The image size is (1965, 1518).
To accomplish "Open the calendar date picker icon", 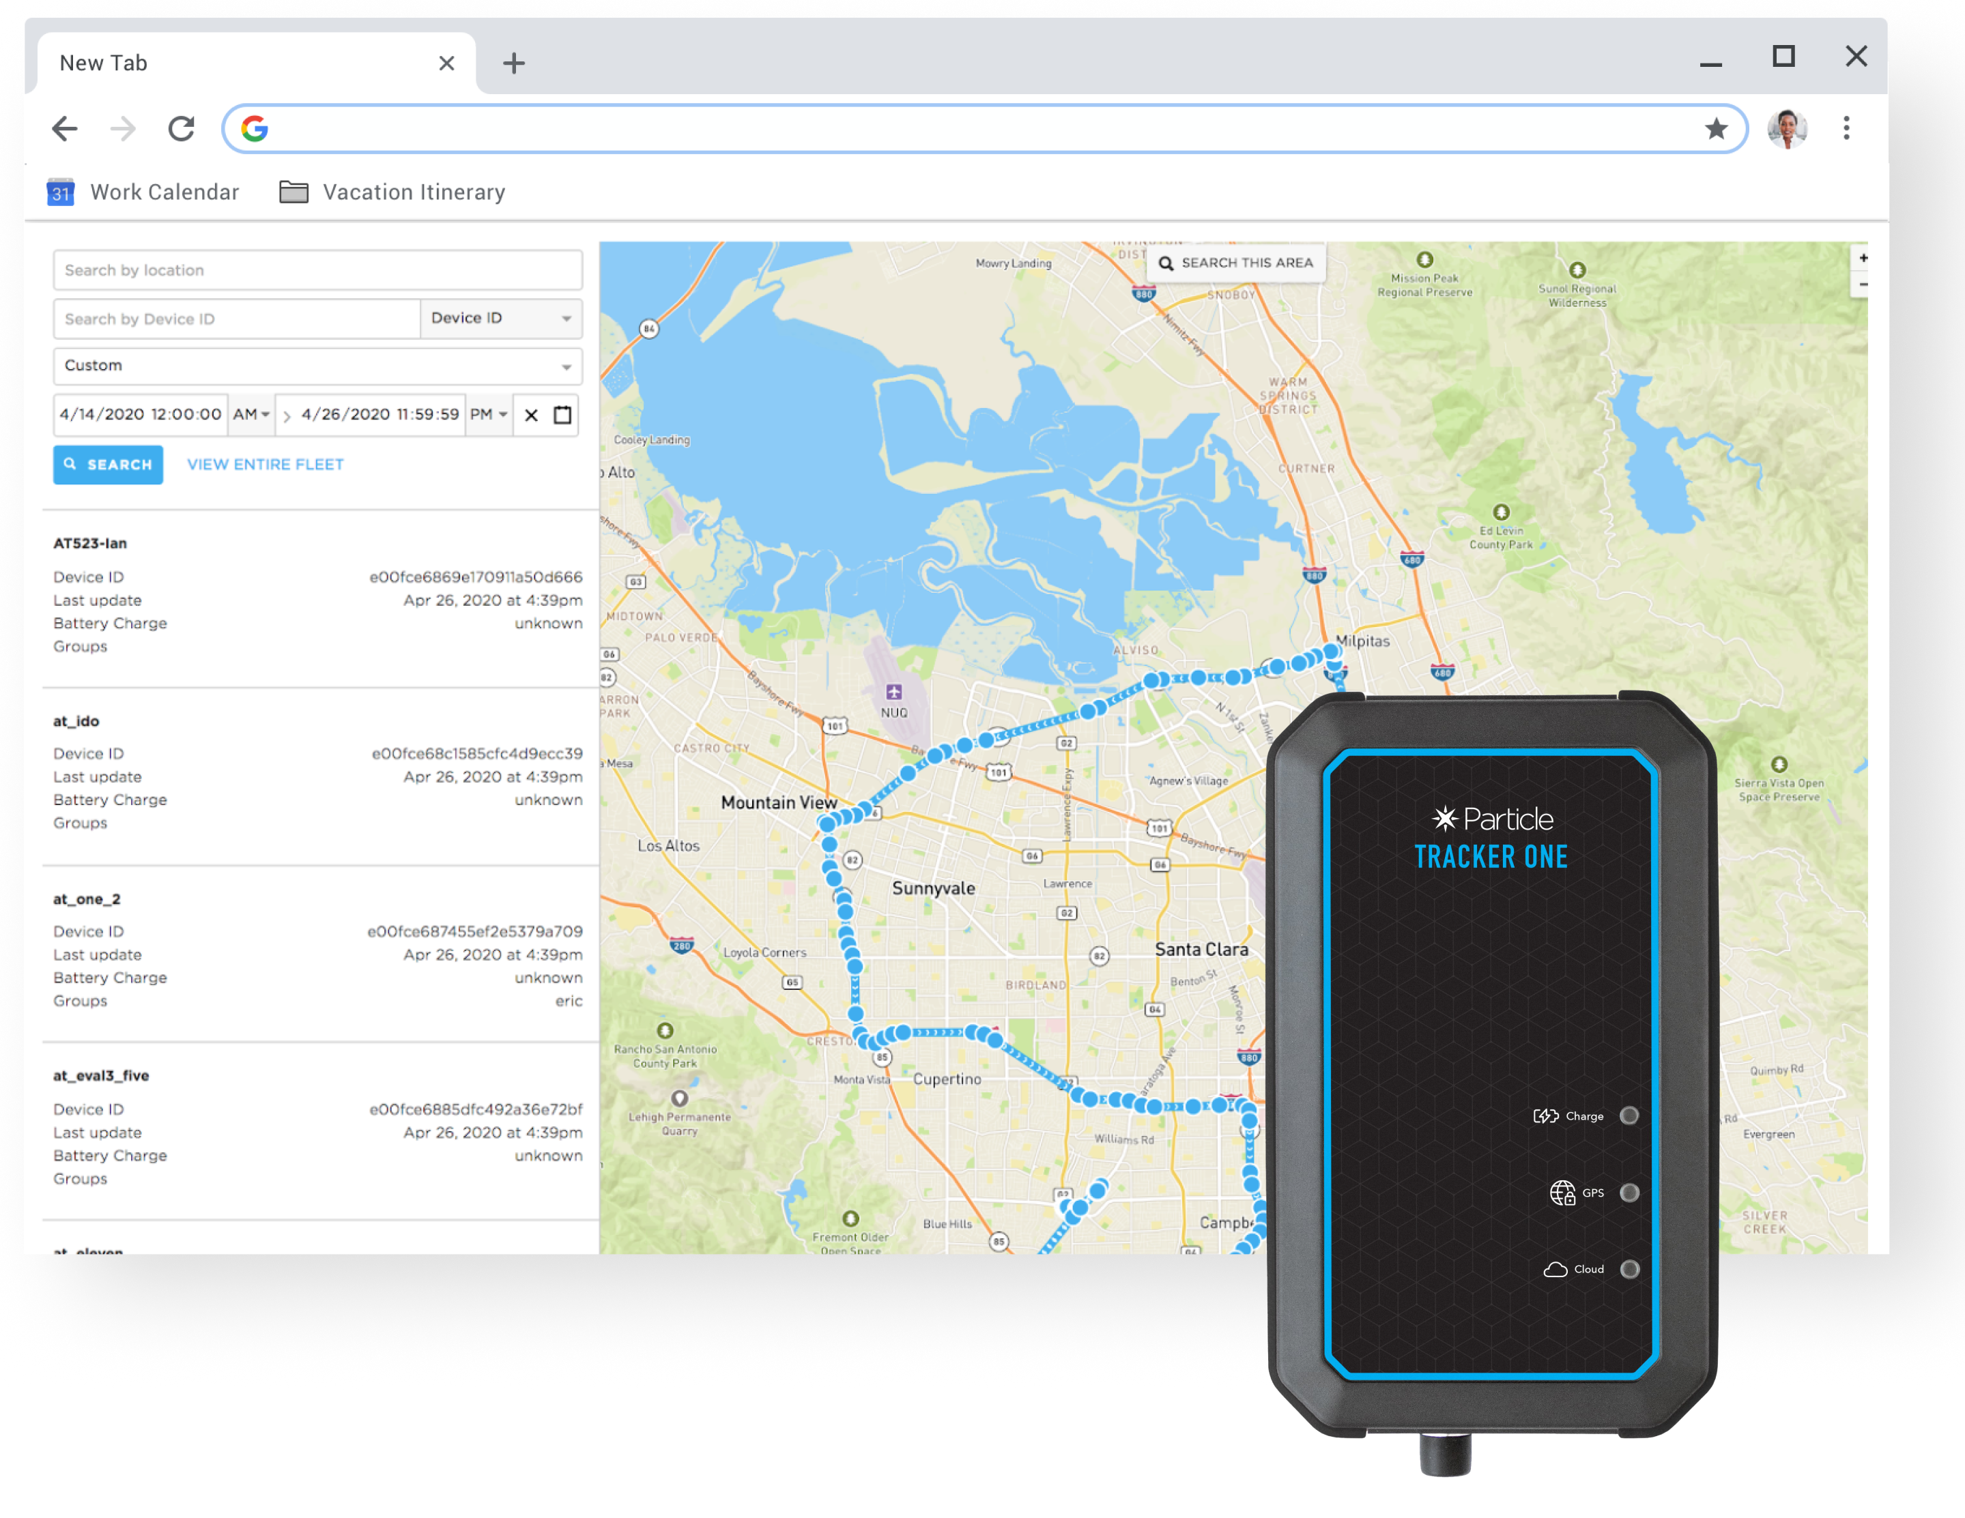I will pos(562,415).
